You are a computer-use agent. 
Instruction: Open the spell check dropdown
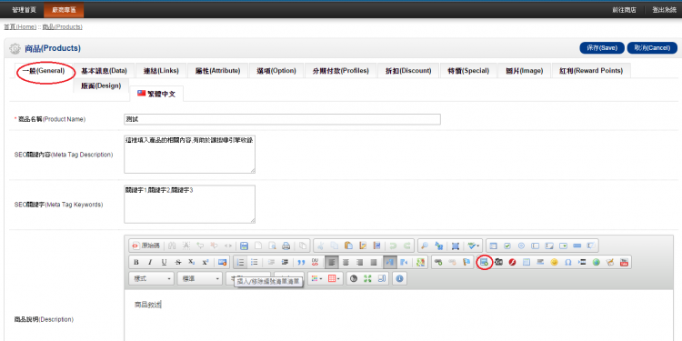(x=473, y=246)
